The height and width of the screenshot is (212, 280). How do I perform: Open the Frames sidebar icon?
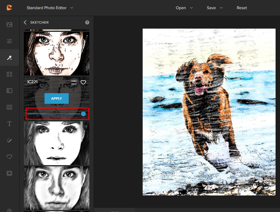click(9, 173)
